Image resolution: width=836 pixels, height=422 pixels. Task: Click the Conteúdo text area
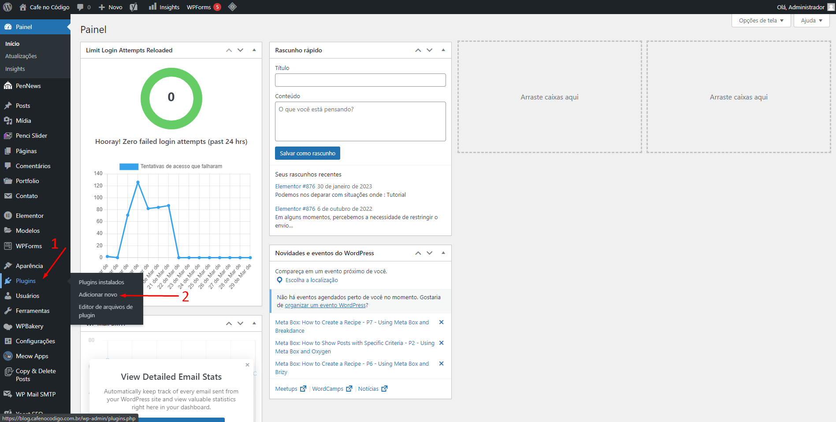[360, 121]
